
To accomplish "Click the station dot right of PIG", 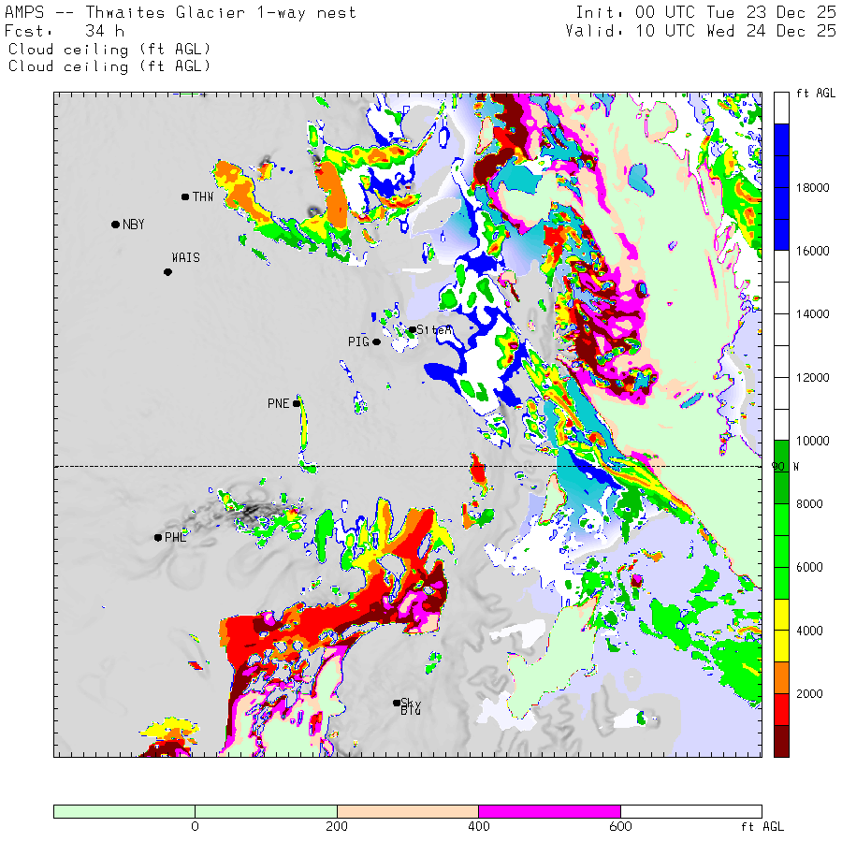I will [412, 329].
